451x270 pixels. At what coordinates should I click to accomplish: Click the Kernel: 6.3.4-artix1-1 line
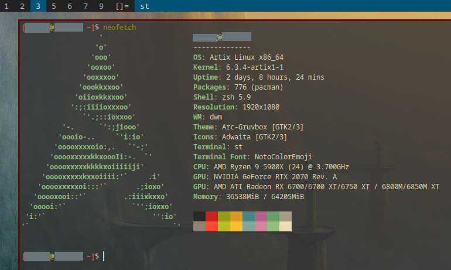[238, 67]
